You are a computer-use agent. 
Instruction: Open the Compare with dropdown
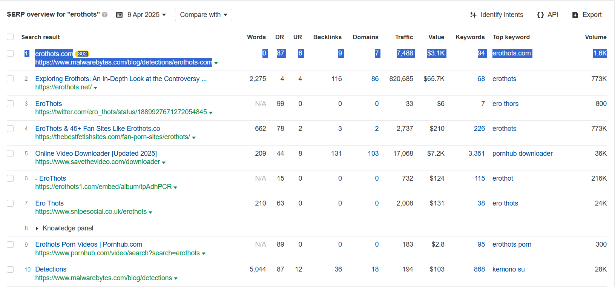[x=204, y=15]
